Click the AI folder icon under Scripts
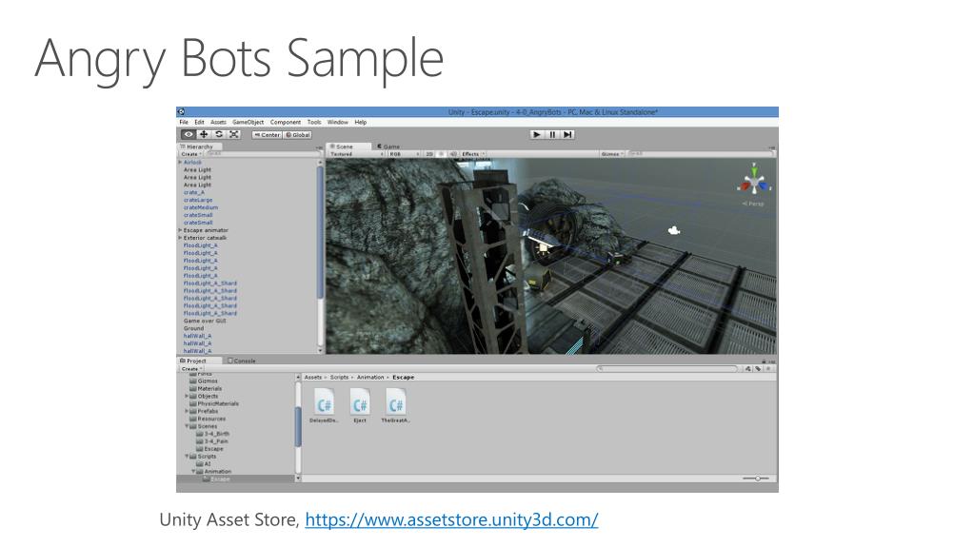 (x=200, y=464)
